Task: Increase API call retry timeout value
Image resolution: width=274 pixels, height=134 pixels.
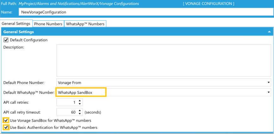Action: [80, 111]
